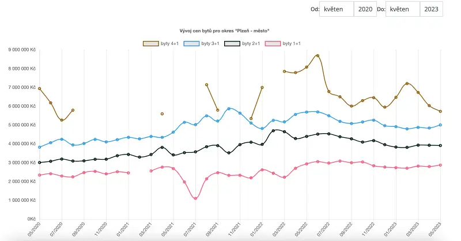The height and width of the screenshot is (241, 461).
Task: Expand the "Do" end month dropdown
Action: pyautogui.click(x=402, y=9)
